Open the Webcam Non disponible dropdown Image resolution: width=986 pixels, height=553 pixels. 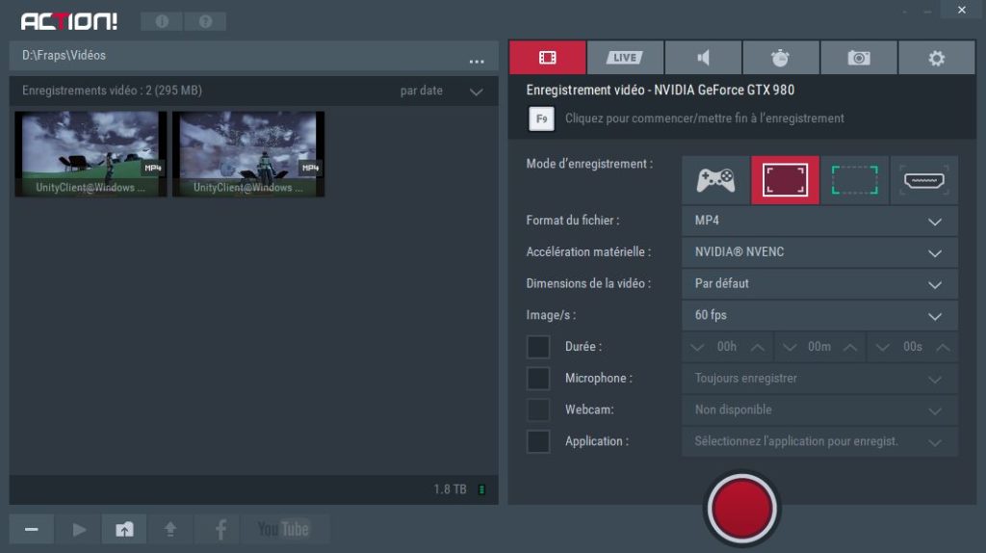point(820,409)
